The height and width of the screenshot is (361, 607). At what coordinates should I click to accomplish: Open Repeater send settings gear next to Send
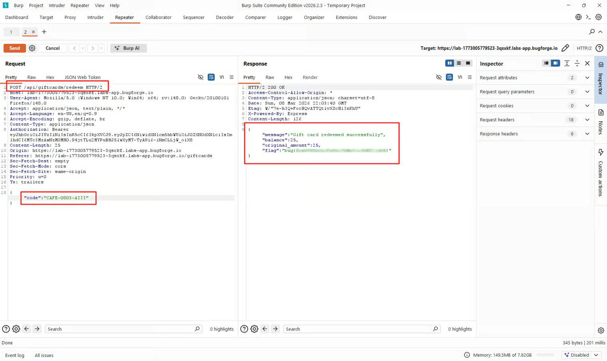(32, 48)
